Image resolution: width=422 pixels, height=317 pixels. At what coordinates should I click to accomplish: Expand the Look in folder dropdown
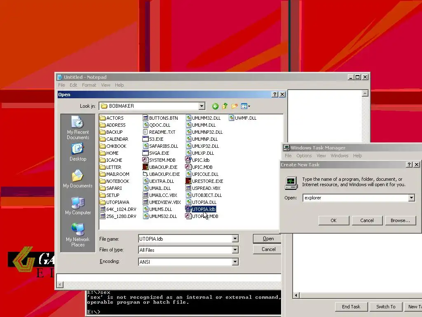(202, 106)
